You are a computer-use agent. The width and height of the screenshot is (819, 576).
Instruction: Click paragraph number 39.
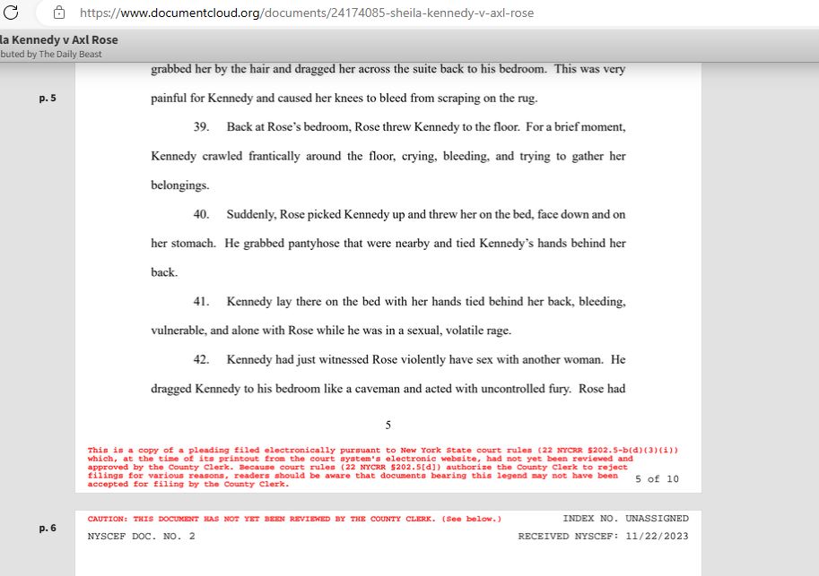pos(201,127)
